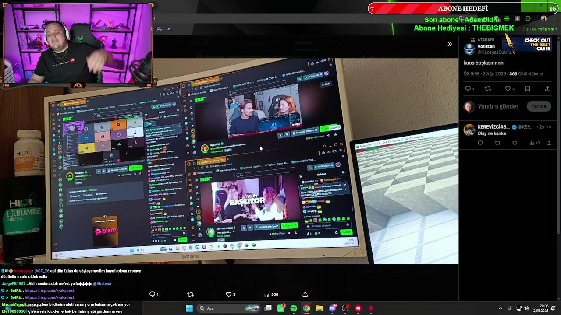Image resolution: width=561 pixels, height=315 pixels.
Task: Bookmark the 'kaos başlasınnnn' tweet
Action: pyautogui.click(x=528, y=89)
